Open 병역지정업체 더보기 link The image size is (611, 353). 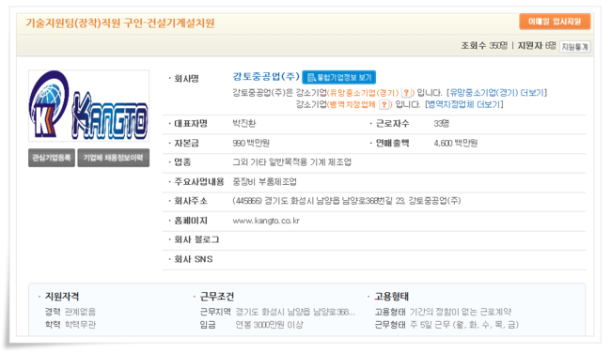pos(463,104)
